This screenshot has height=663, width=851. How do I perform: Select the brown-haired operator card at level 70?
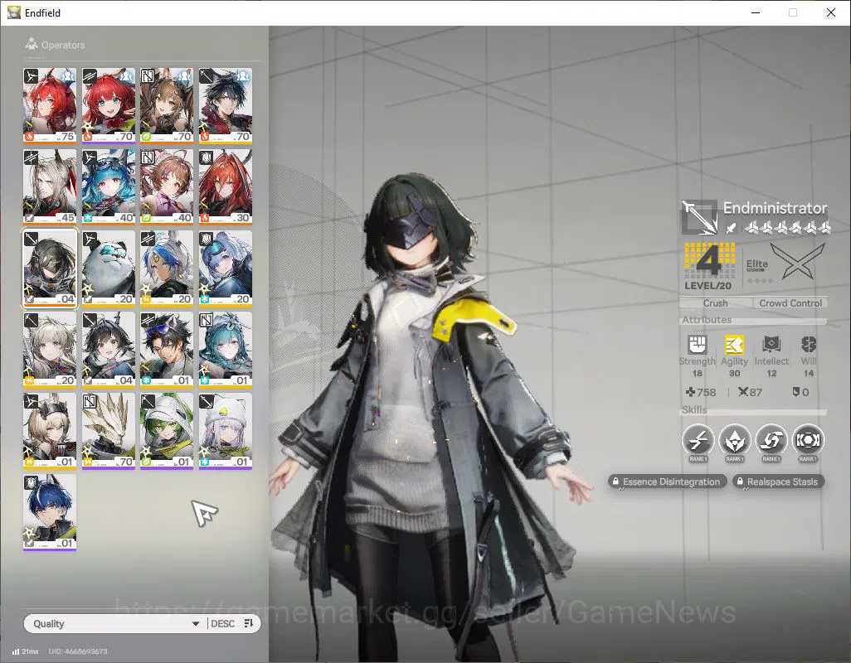coord(167,106)
